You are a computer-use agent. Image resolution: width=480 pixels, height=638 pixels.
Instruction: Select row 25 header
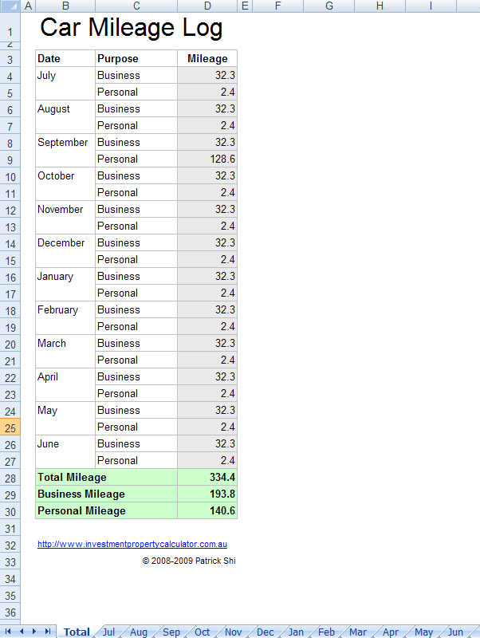[10, 427]
